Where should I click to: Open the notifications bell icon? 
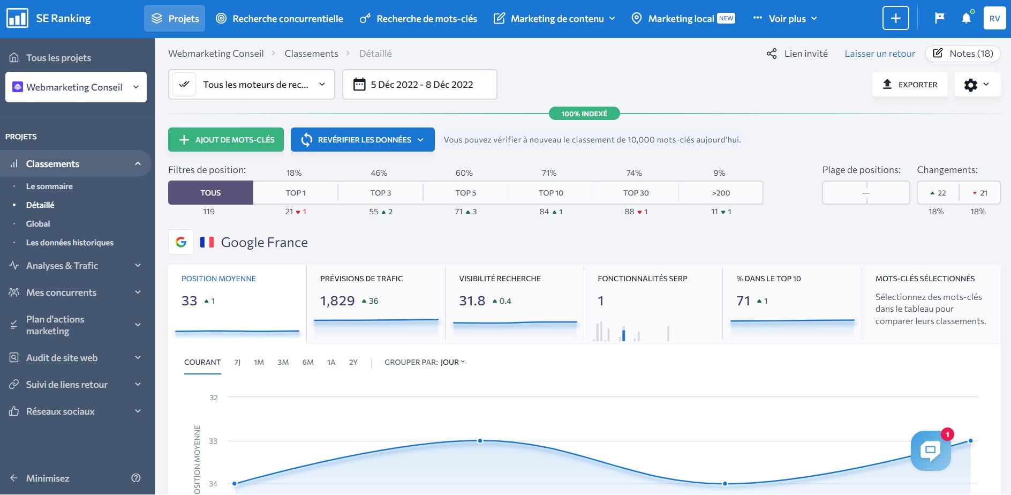(x=966, y=18)
